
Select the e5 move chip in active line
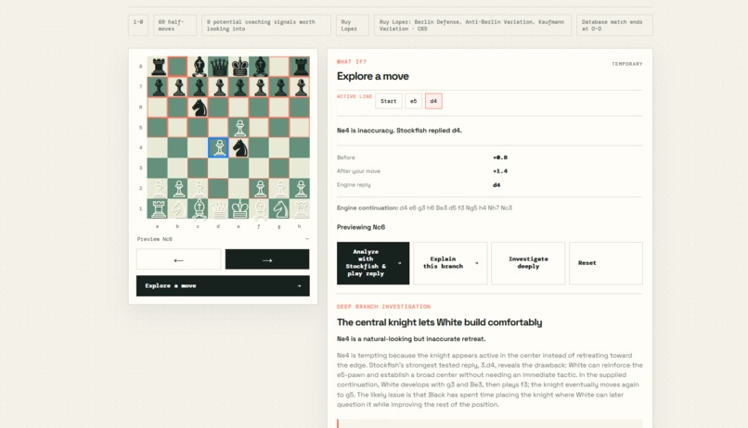414,101
